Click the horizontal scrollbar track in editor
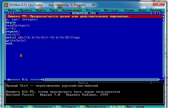This screenshot has height=109, width=171. 100,79
